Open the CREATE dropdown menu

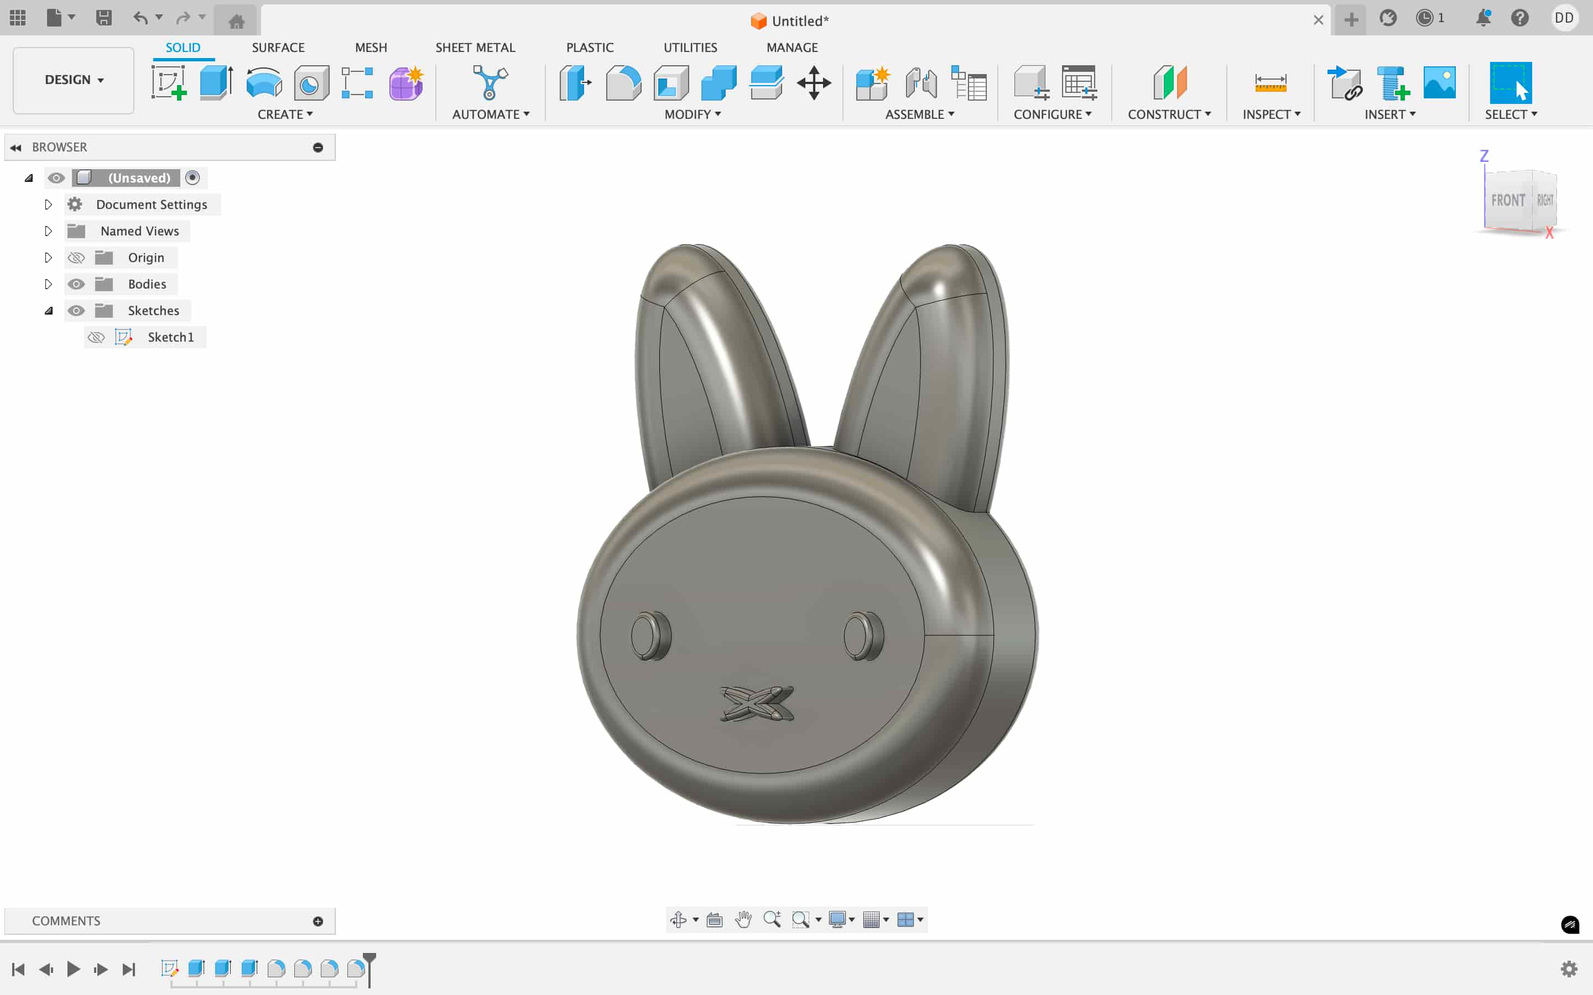click(285, 114)
